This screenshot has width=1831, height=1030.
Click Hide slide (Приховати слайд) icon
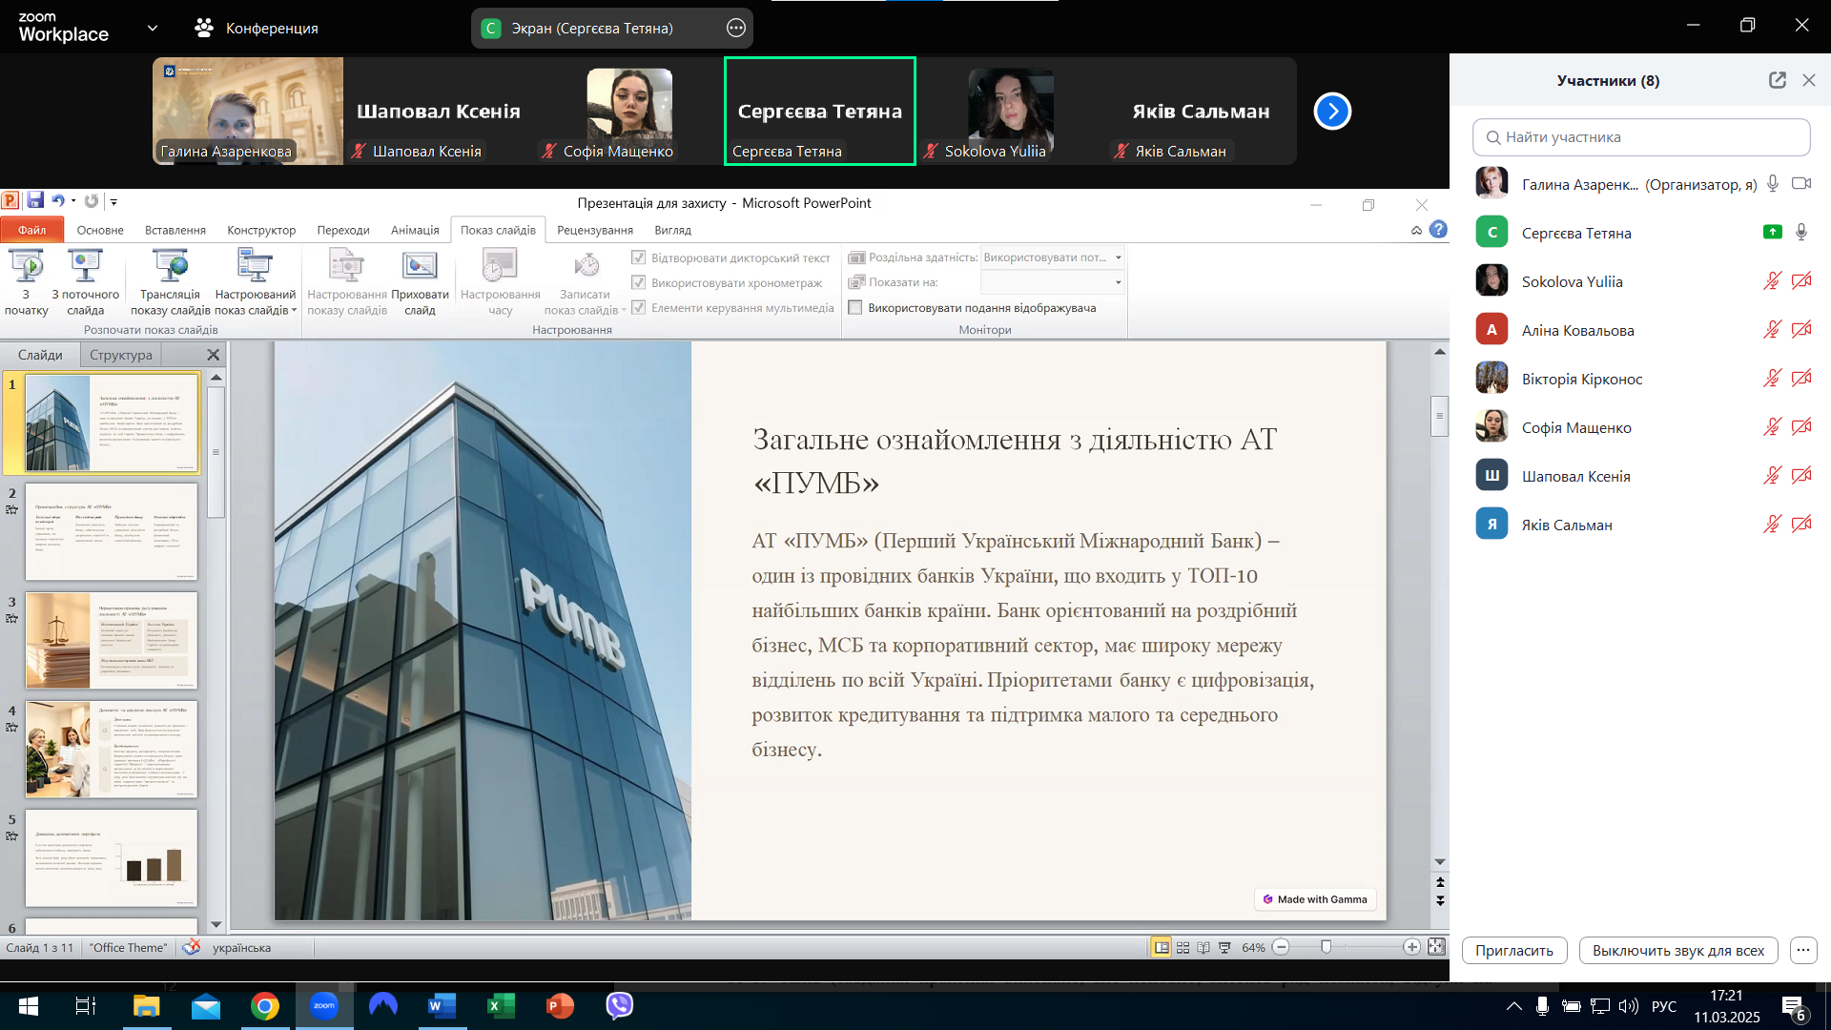coord(420,266)
